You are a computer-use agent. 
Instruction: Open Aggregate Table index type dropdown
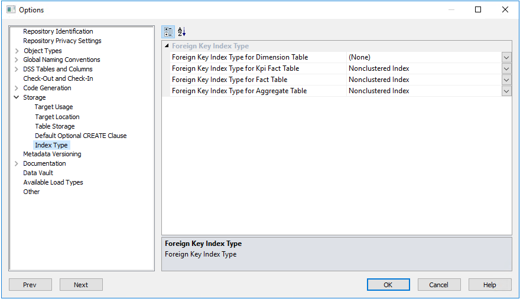click(506, 91)
